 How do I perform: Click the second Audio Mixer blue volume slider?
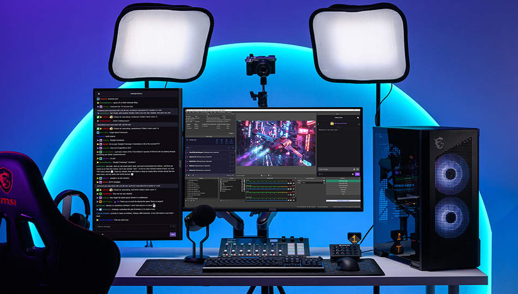(267, 189)
